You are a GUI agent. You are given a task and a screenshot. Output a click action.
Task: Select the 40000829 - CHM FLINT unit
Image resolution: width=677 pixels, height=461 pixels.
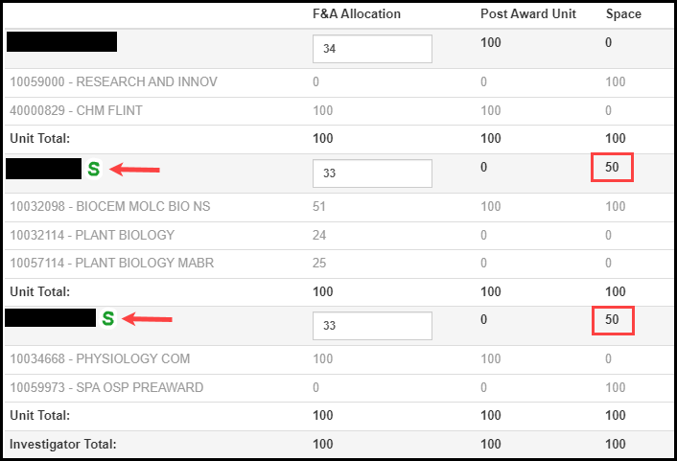point(76,111)
